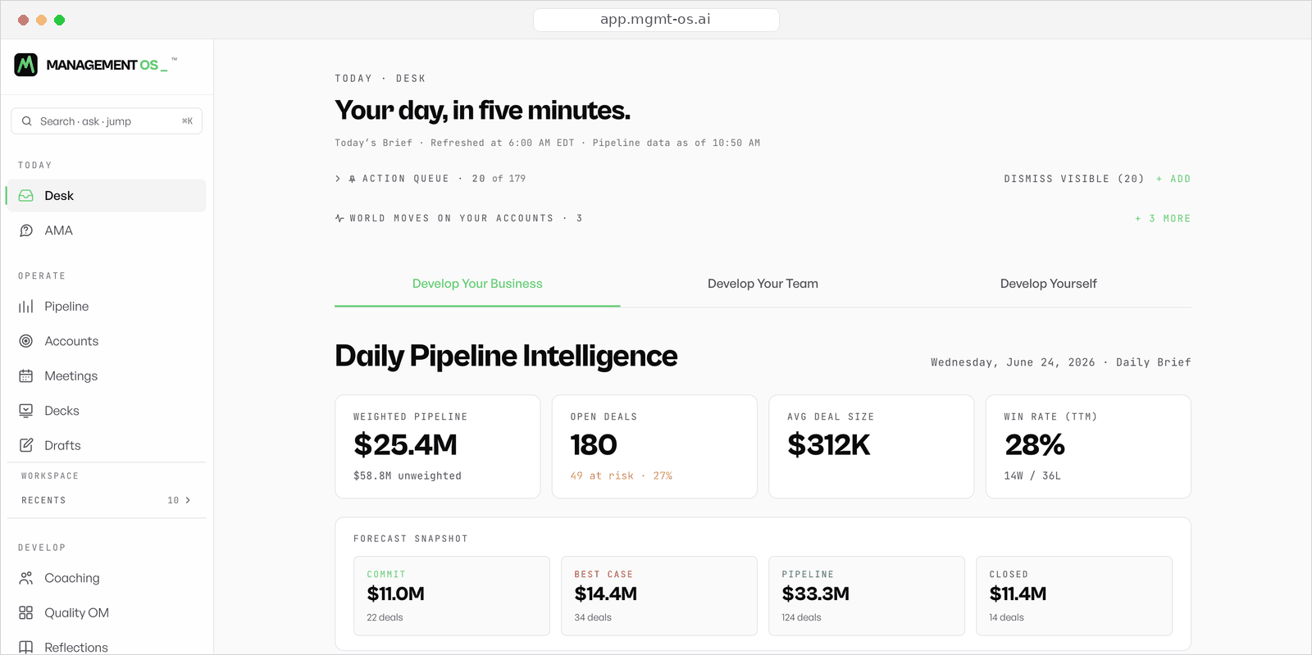
Task: Expand the Action Queue chevron
Action: [x=338, y=179]
